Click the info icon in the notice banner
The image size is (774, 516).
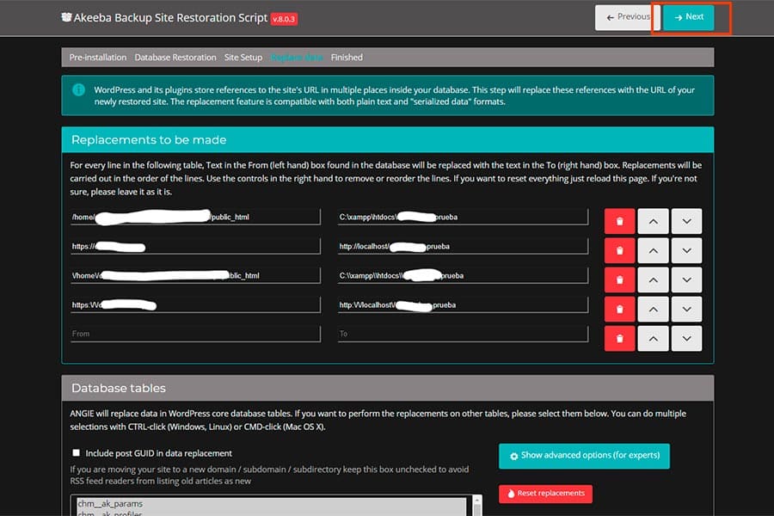click(x=78, y=89)
